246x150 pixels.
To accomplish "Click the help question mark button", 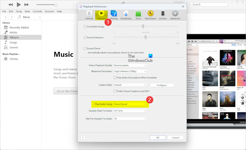I will click(83, 138).
